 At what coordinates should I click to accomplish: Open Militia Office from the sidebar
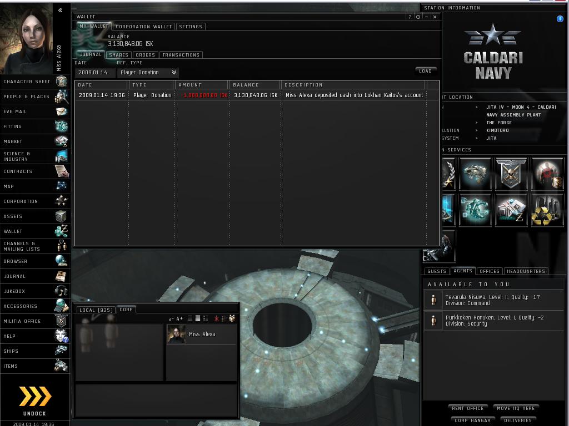point(35,321)
